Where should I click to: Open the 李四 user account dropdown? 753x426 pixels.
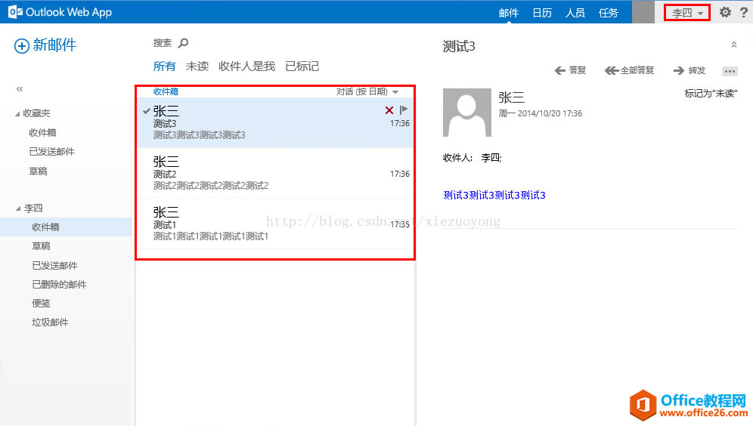pos(687,13)
